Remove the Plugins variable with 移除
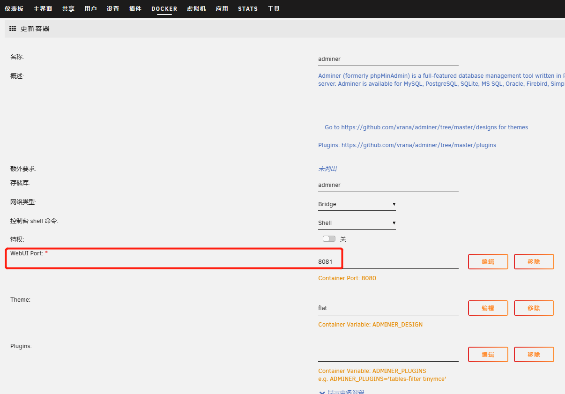The width and height of the screenshot is (565, 394). 534,355
